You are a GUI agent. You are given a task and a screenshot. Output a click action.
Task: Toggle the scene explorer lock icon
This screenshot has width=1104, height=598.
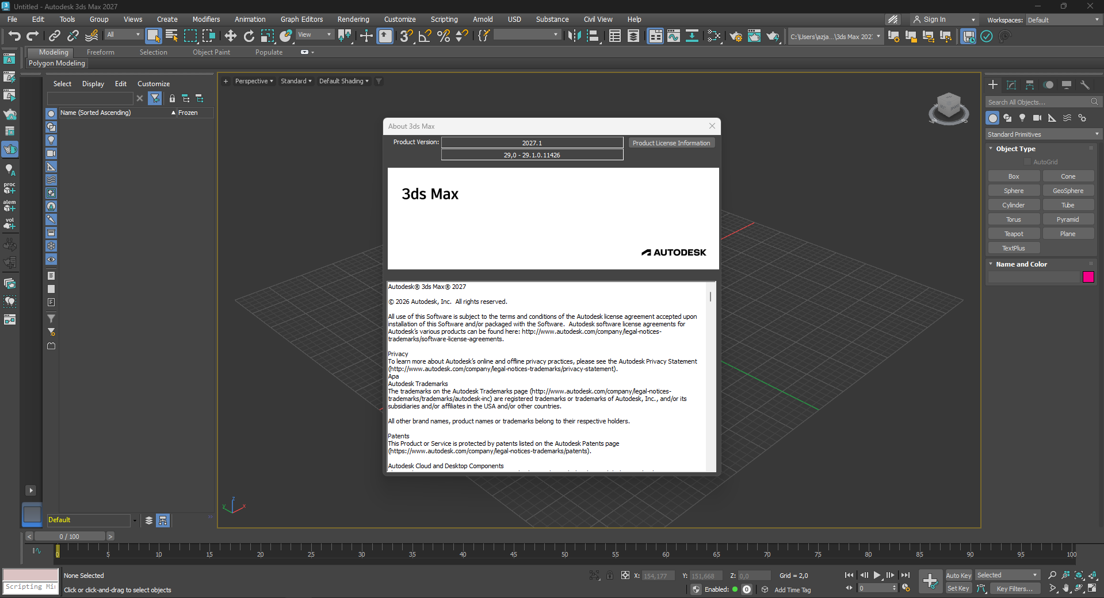click(172, 99)
